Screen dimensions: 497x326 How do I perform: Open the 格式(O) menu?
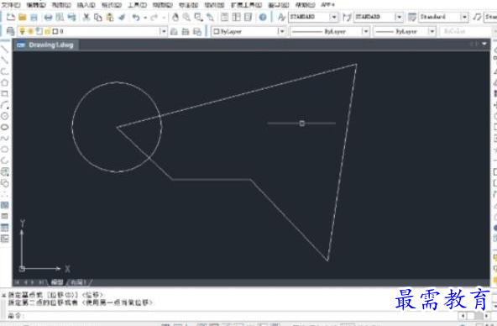[112, 5]
